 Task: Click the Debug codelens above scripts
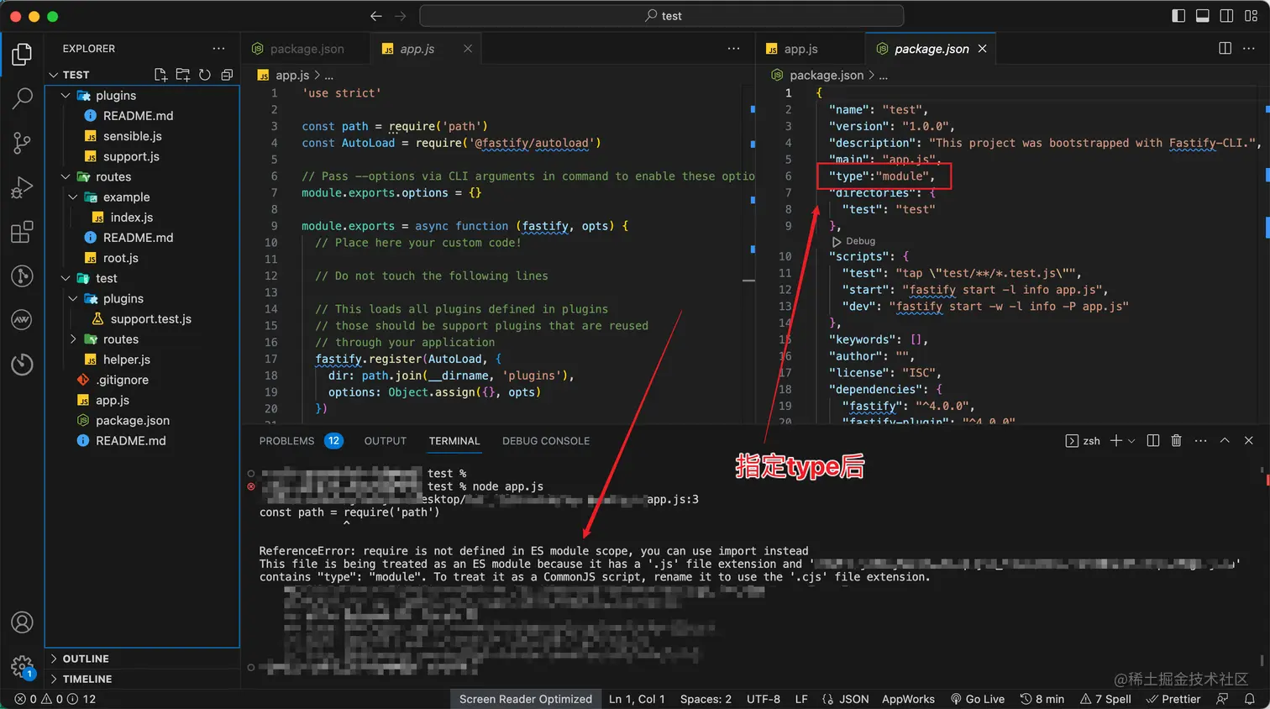854,241
